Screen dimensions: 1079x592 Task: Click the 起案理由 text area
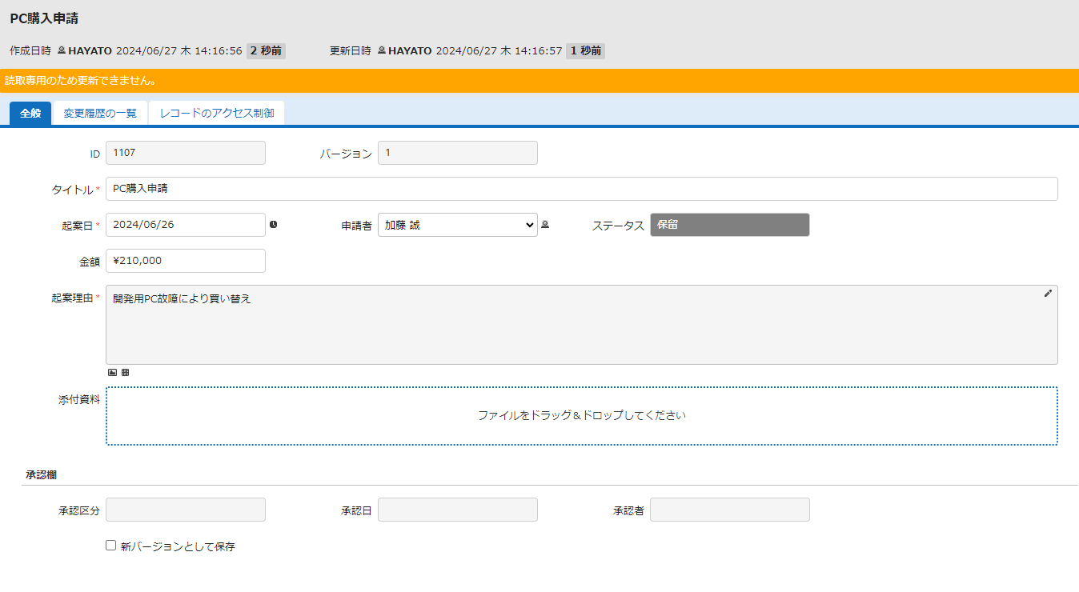click(582, 325)
